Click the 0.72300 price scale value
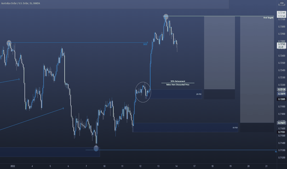Image resolution: width=287 pixels, height=169 pixels. [x=281, y=78]
